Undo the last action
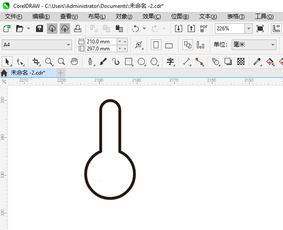This screenshot has width=283, height=230. point(136,29)
